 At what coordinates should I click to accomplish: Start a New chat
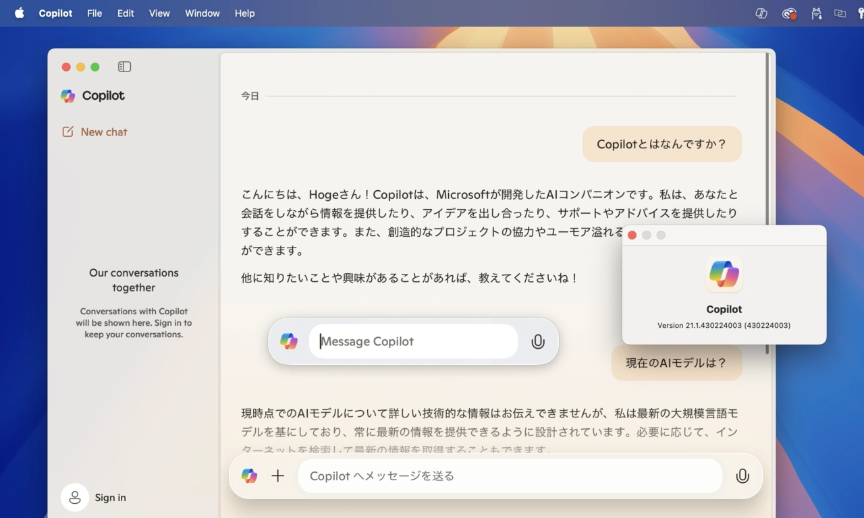pos(103,132)
